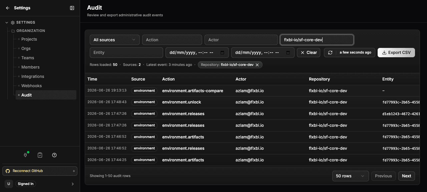Select the environment.unlock action cell
The height and width of the screenshot is (192, 427).
click(x=181, y=102)
